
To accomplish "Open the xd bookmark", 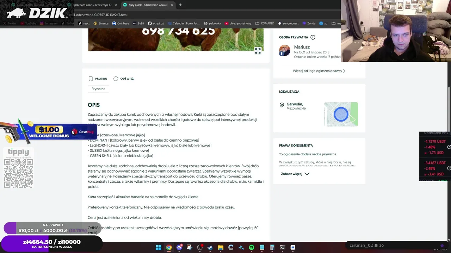I will (x=323, y=24).
